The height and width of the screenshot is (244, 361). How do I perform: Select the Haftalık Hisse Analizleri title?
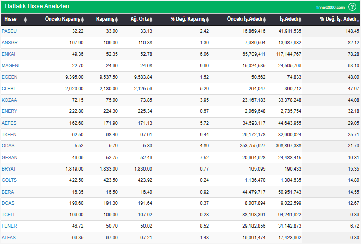tap(37, 6)
